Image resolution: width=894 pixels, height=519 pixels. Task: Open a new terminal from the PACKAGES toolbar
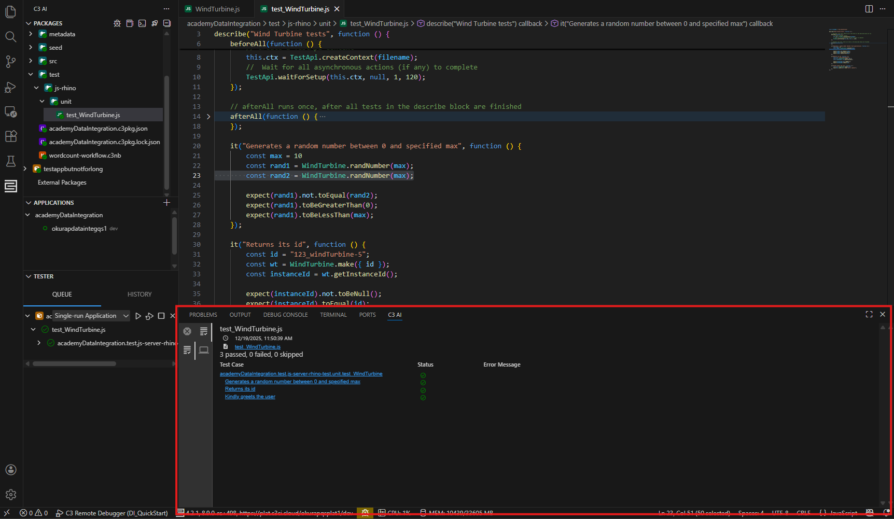click(142, 23)
